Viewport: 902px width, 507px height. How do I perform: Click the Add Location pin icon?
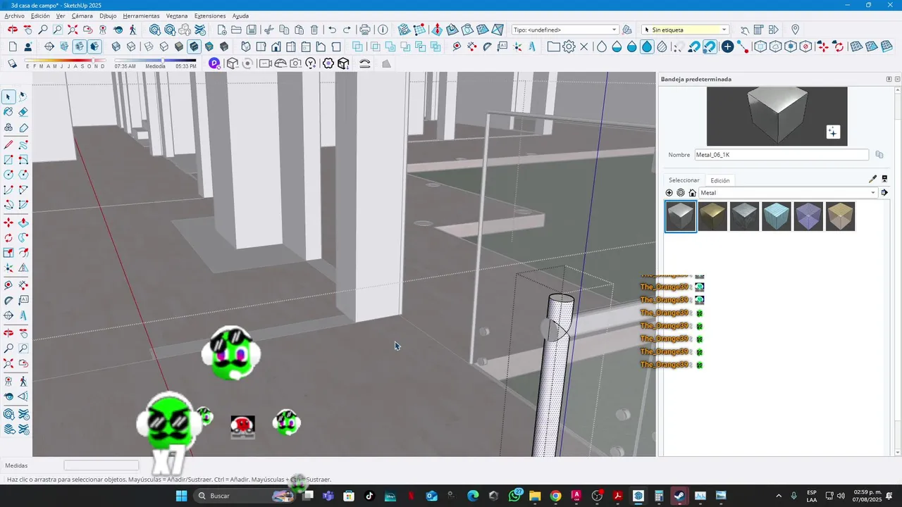click(x=795, y=30)
